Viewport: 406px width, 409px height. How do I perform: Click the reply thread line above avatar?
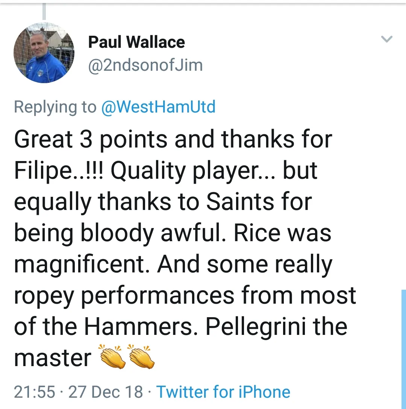pyautogui.click(x=44, y=11)
